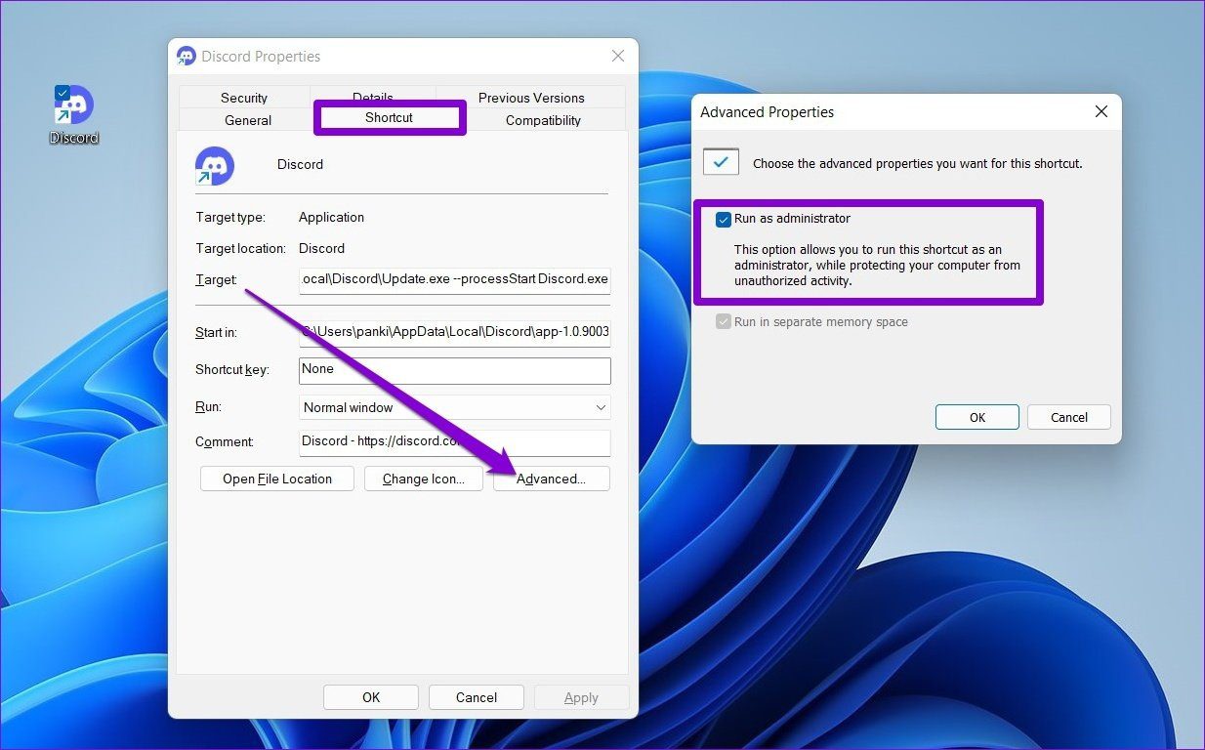Close the Discord Properties window
Screen dimensions: 1205x750
pos(618,57)
